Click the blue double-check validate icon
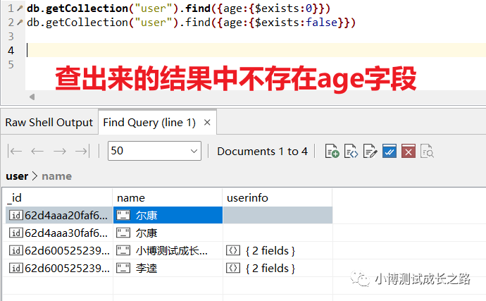This screenshot has height=301, width=486. [x=390, y=151]
